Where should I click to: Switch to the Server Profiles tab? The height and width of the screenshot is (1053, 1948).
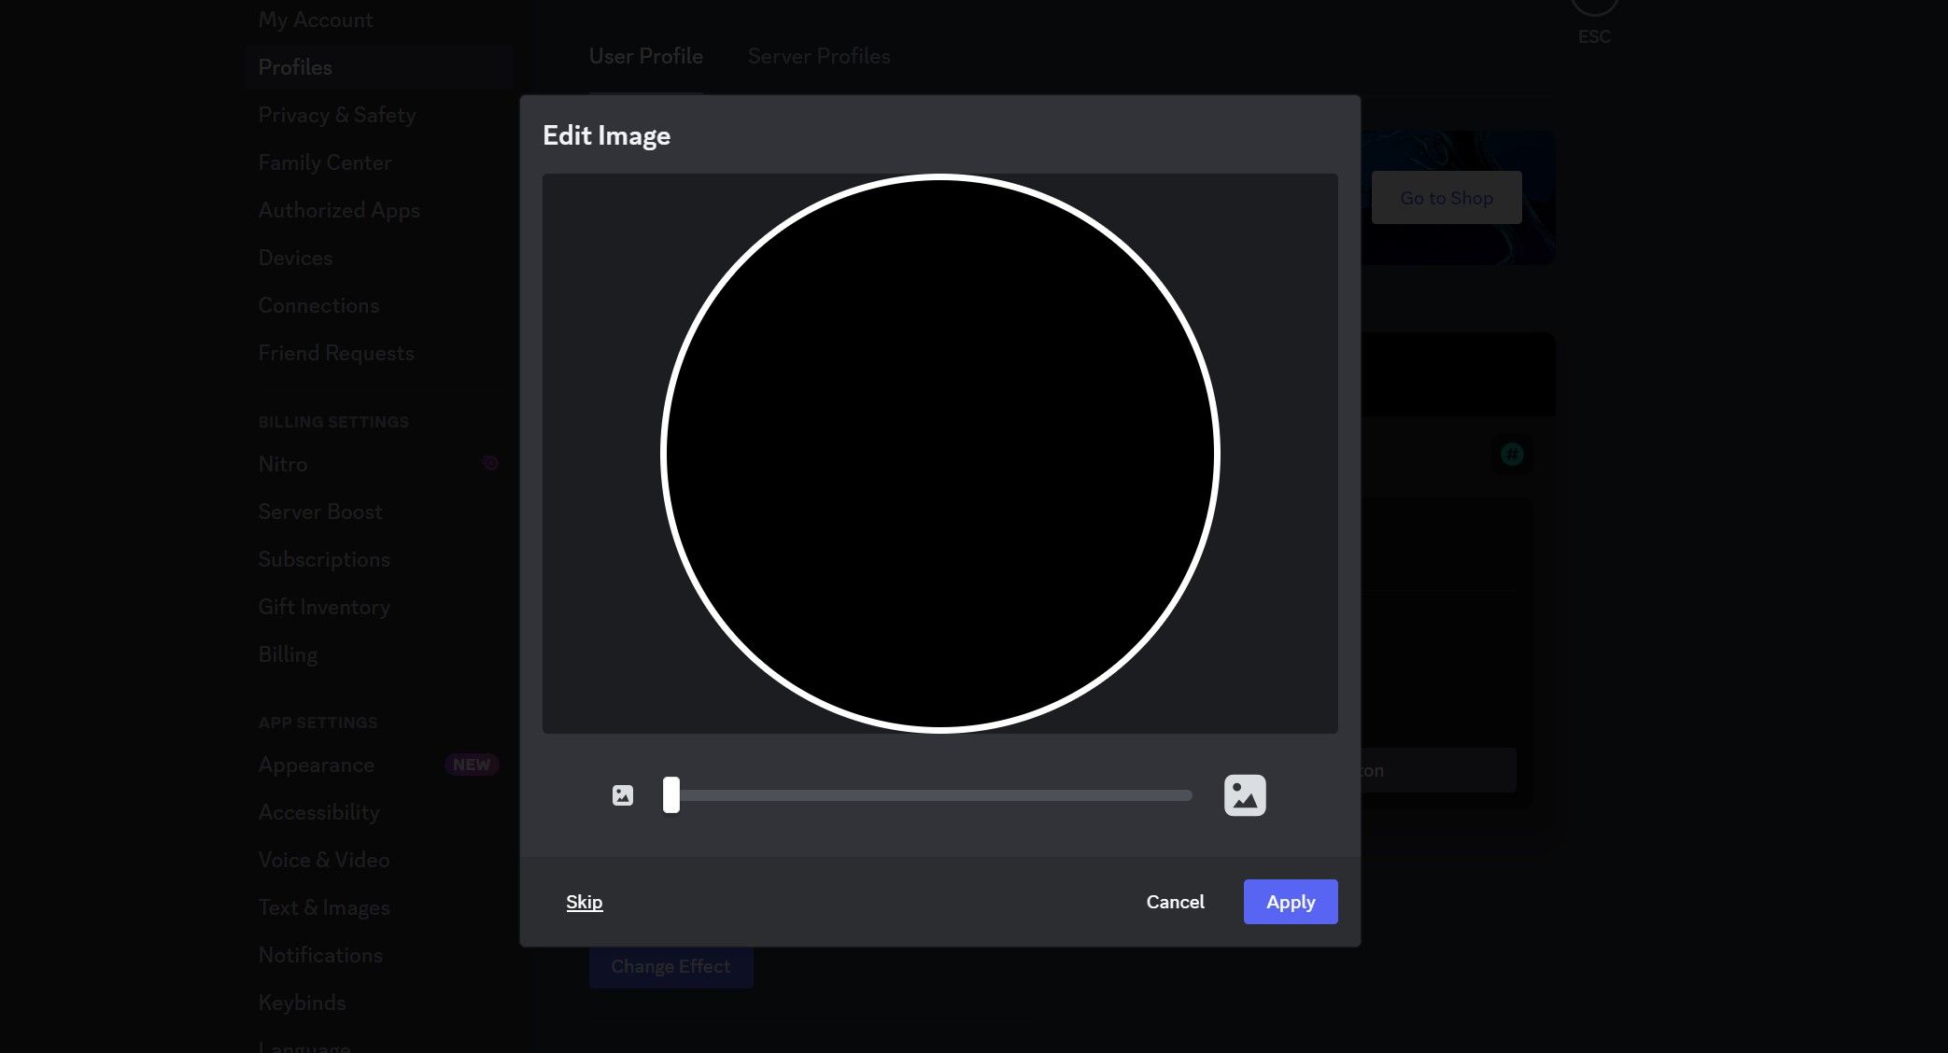click(819, 56)
